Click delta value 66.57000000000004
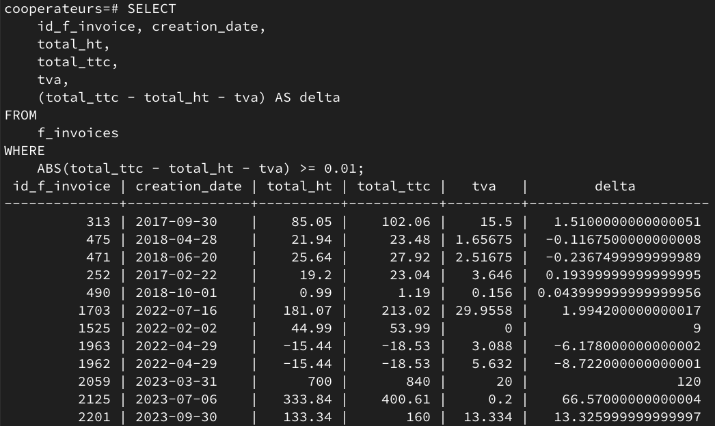This screenshot has width=715, height=426. click(627, 399)
